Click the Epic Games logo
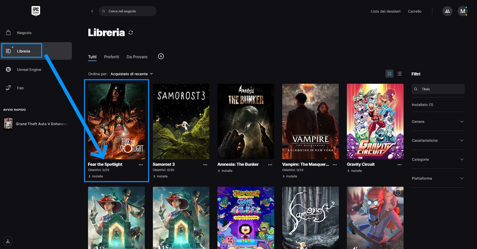The width and height of the screenshot is (477, 249). pyautogui.click(x=36, y=11)
